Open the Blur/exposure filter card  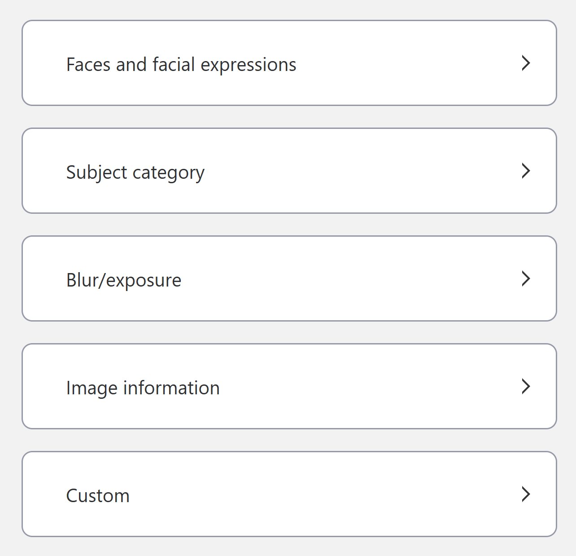pyautogui.click(x=289, y=279)
